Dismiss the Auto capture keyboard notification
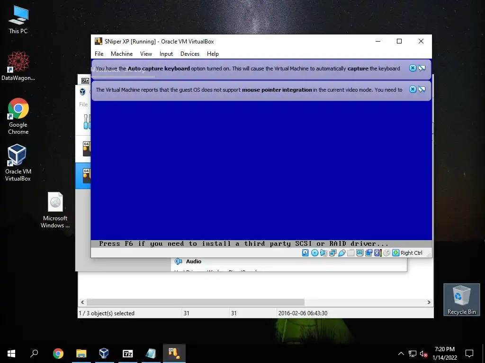Image resolution: width=485 pixels, height=363 pixels. coord(413,68)
